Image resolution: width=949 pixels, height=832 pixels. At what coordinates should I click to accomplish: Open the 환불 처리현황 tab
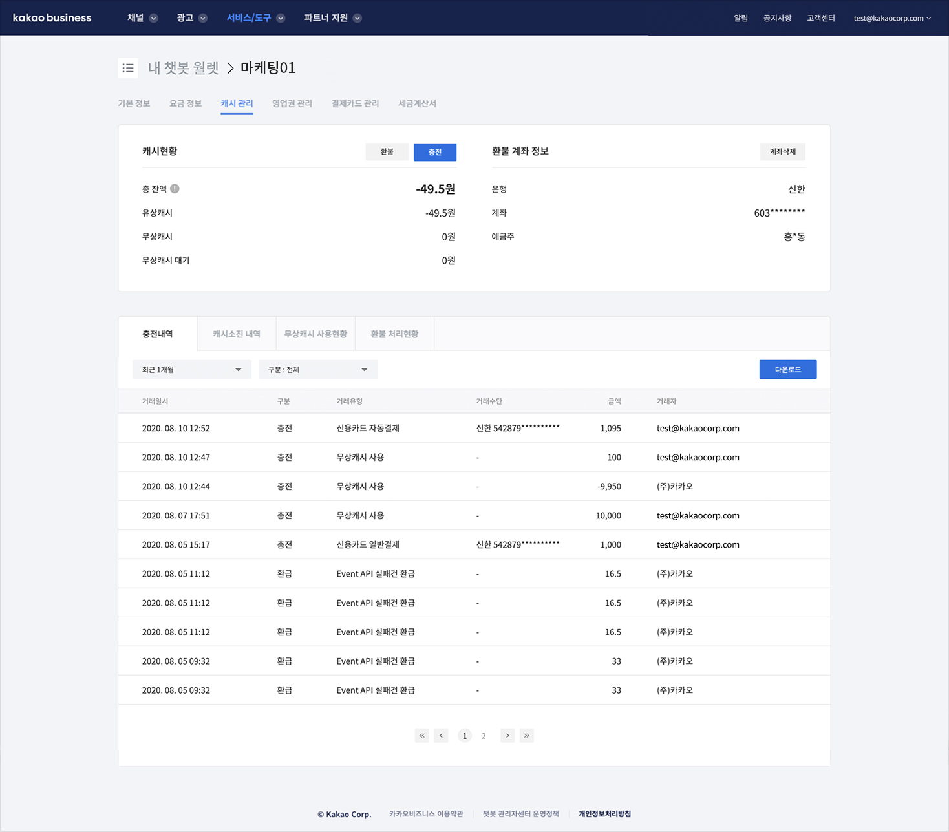tap(394, 334)
